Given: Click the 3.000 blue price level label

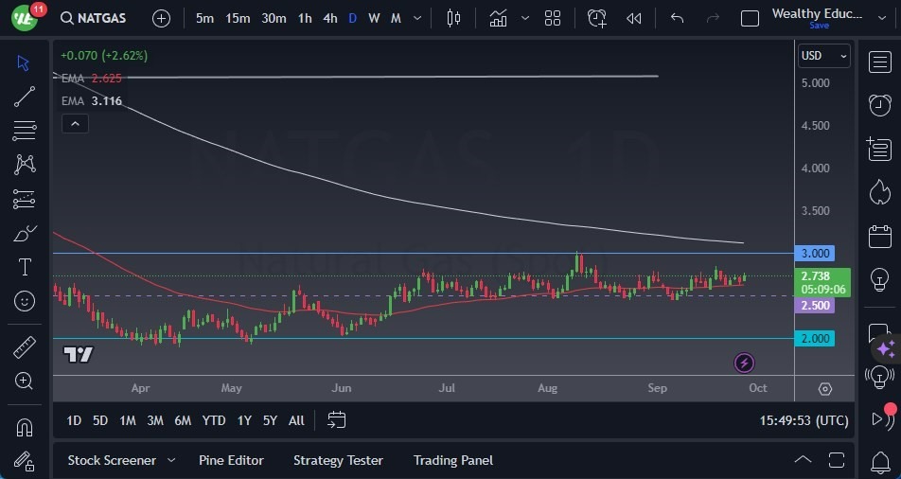Looking at the screenshot, I should (815, 253).
